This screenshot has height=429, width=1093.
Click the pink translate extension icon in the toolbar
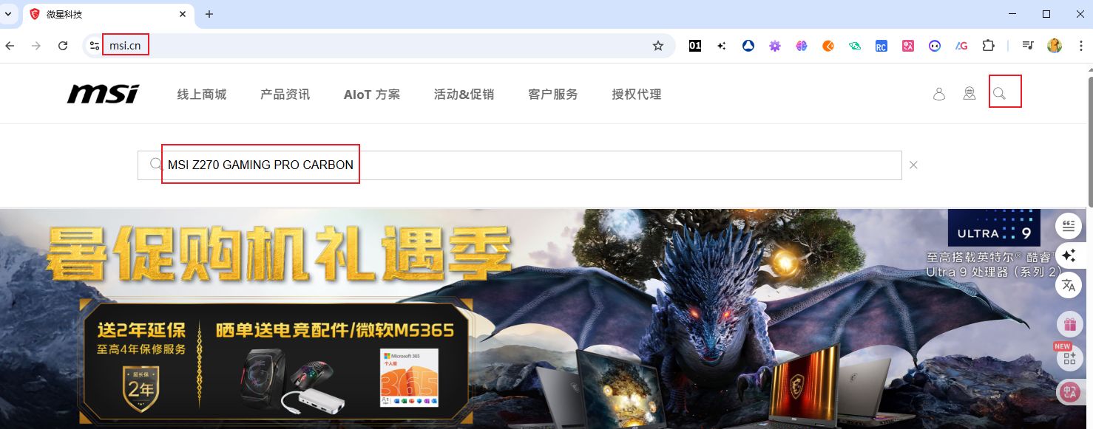[x=908, y=46]
